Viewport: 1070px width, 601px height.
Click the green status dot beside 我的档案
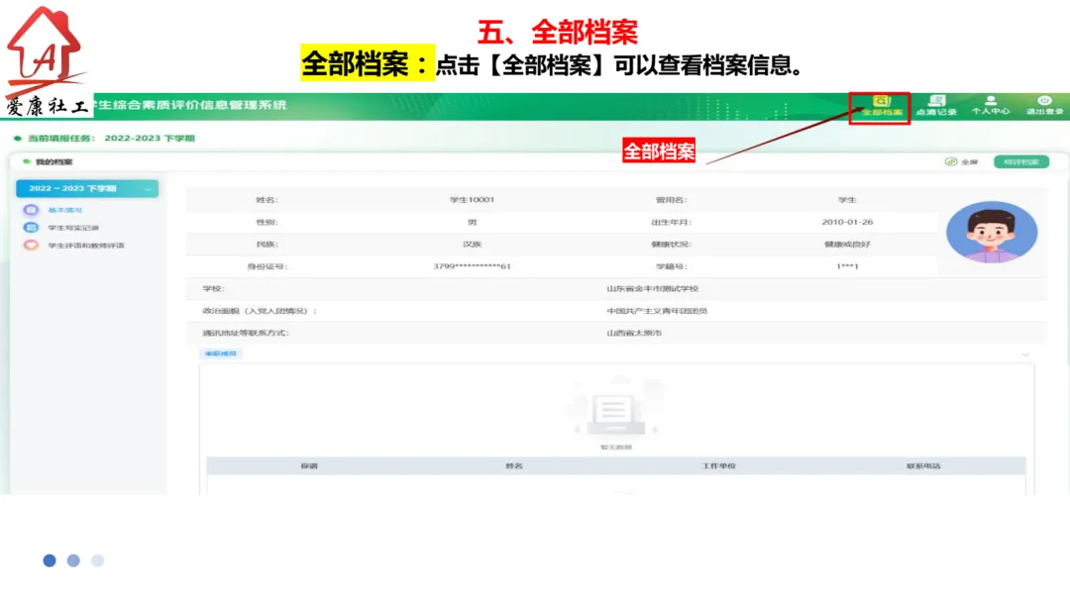tap(27, 160)
